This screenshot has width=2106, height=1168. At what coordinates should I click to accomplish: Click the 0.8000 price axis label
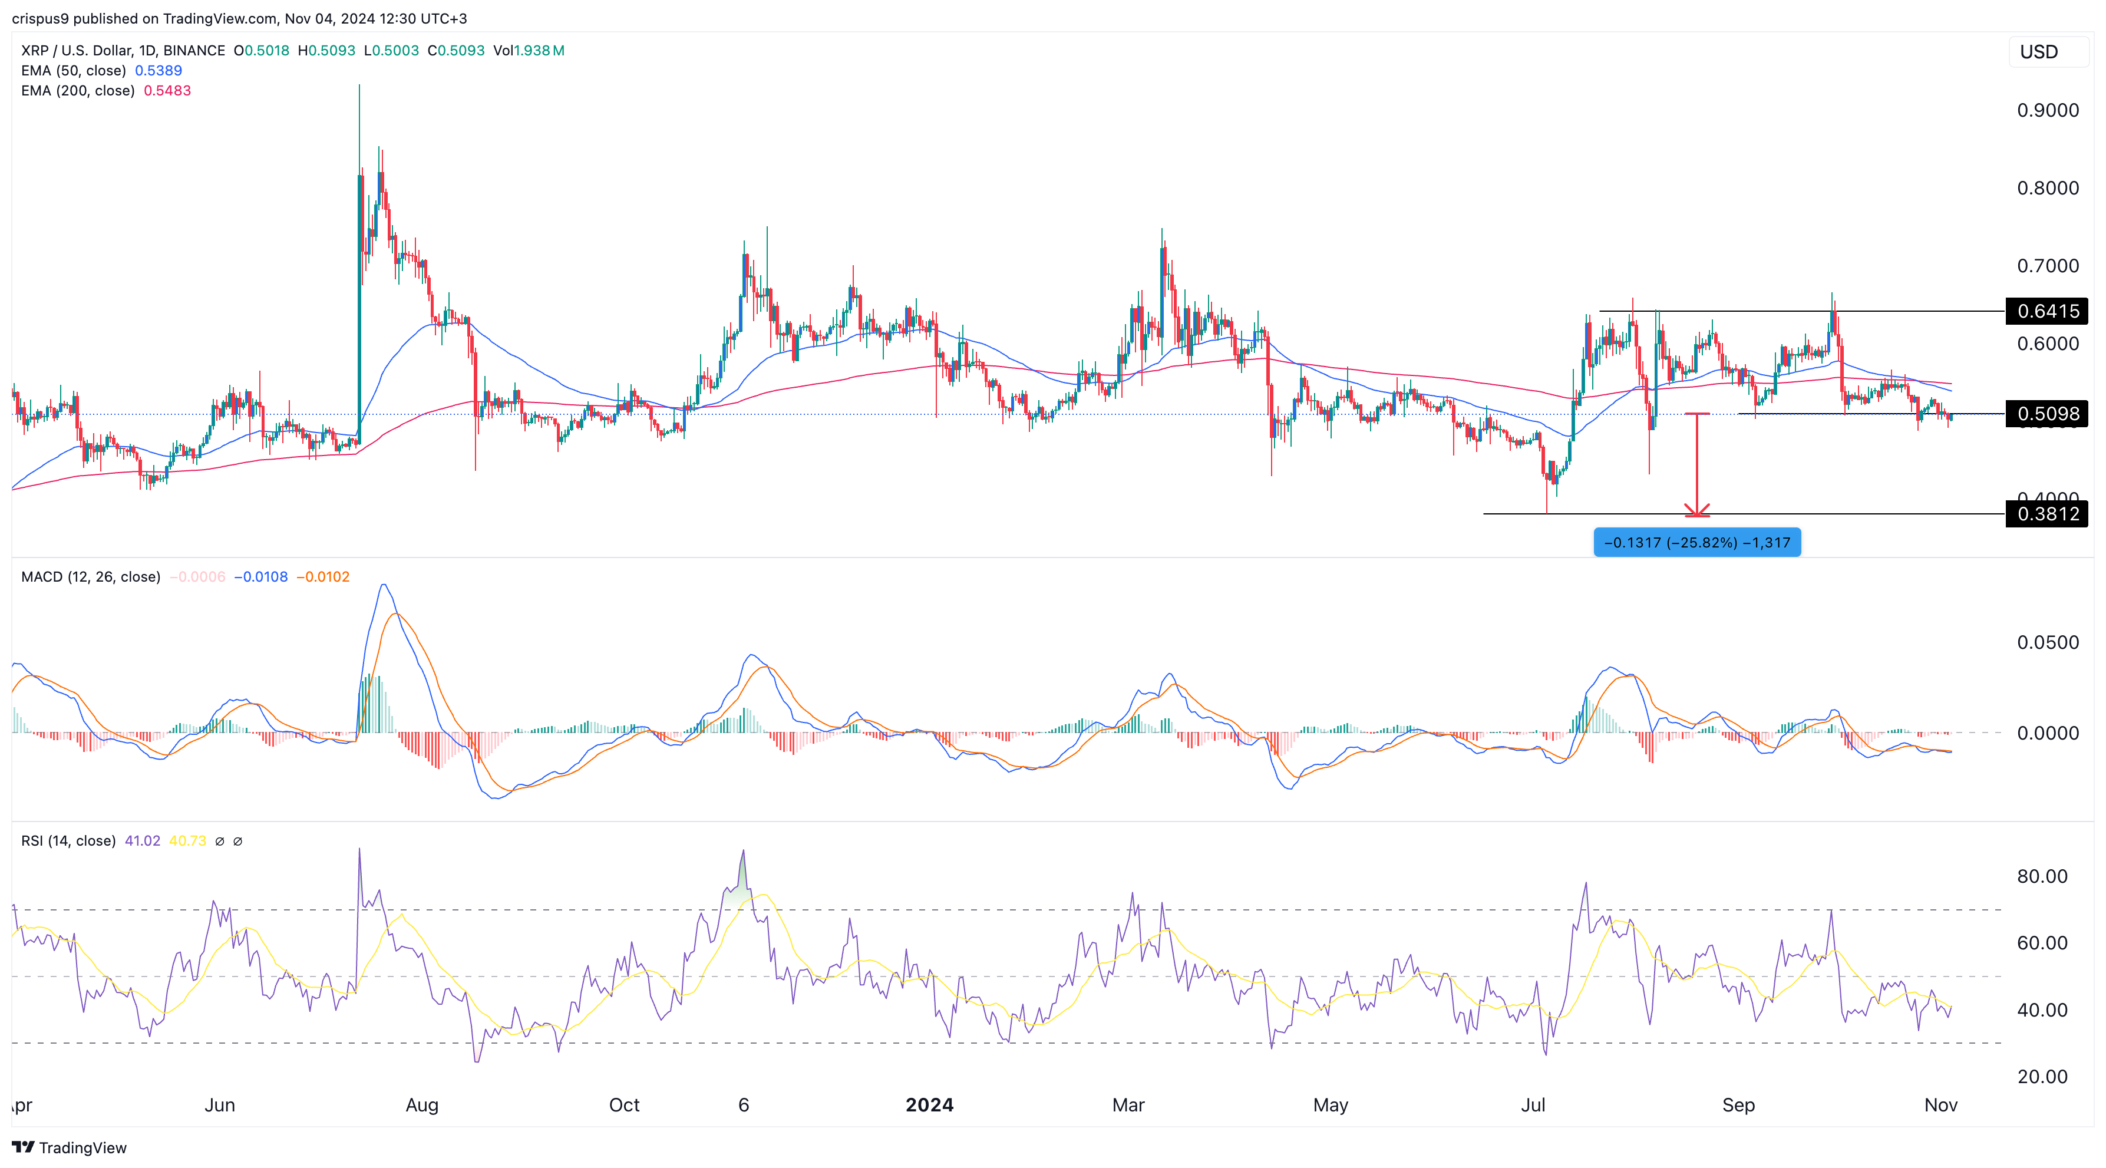2048,188
